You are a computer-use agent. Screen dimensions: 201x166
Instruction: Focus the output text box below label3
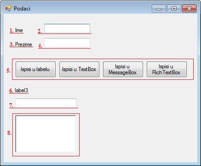(46, 103)
